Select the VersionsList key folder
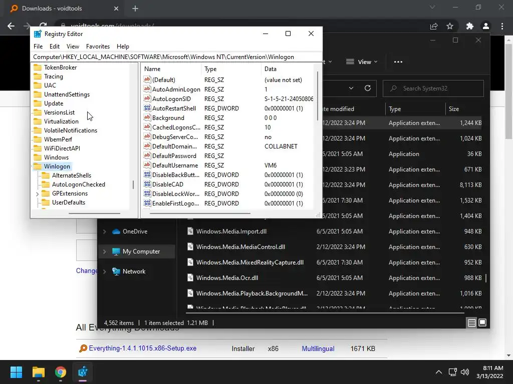 [59, 112]
